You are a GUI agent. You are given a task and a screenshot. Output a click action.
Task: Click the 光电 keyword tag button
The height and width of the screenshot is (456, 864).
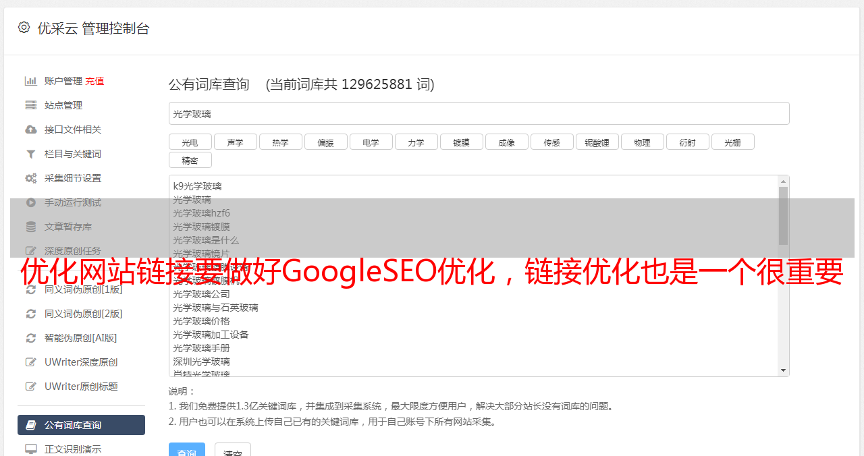190,142
